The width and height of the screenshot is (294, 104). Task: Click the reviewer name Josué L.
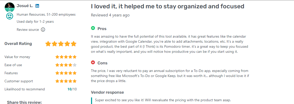pos(25,6)
